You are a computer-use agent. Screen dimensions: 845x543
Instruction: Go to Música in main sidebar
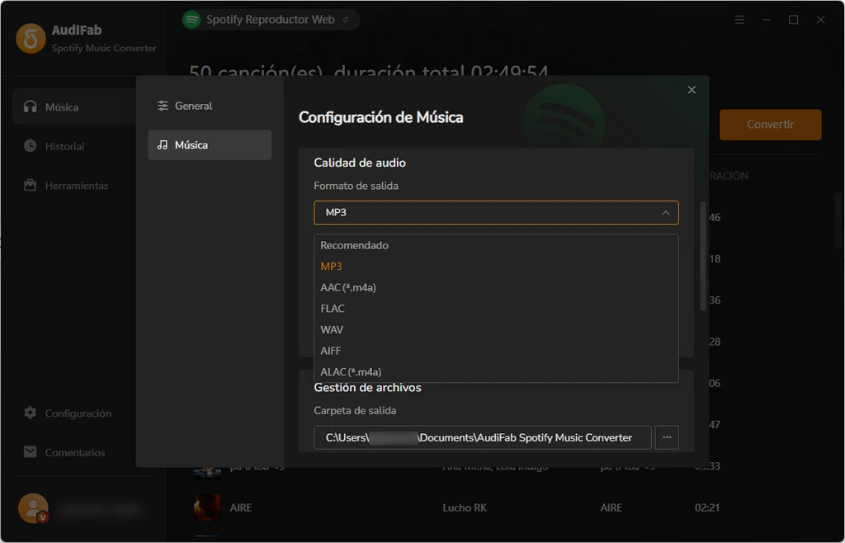(73, 106)
